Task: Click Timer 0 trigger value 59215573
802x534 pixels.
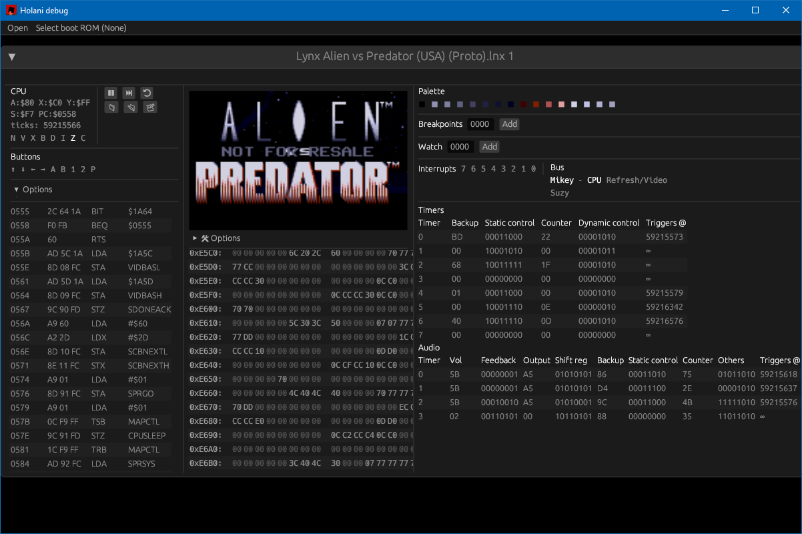Action: [664, 237]
